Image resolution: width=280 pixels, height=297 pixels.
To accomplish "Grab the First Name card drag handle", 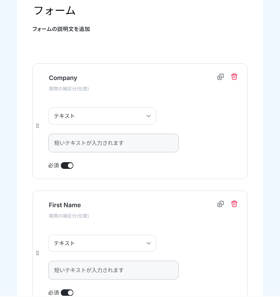I will click(x=37, y=253).
